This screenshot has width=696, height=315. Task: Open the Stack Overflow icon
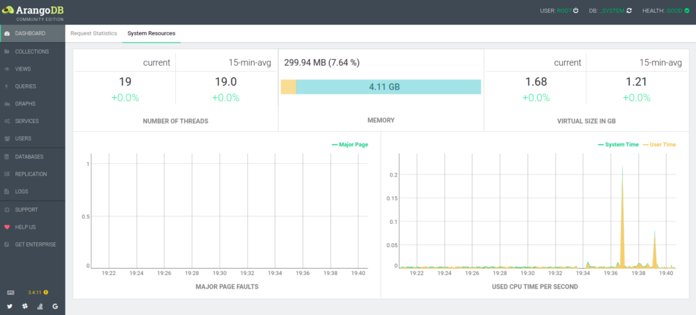point(39,307)
